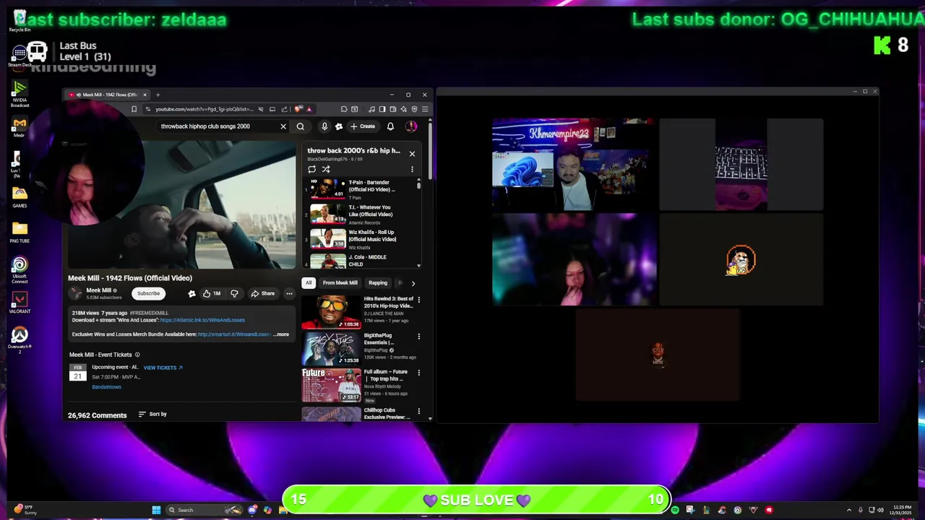Image resolution: width=925 pixels, height=520 pixels.
Task: Show more filter chips with the right arrow
Action: point(413,283)
